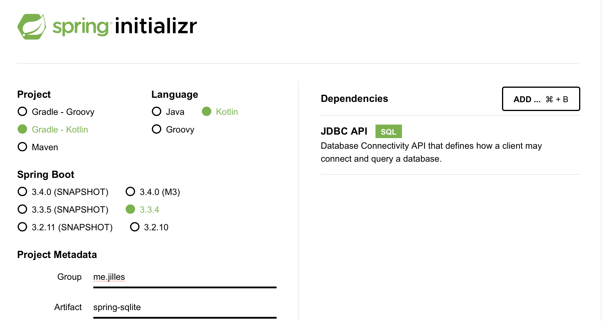Click the Dependencies section title
The width and height of the screenshot is (605, 321).
354,99
